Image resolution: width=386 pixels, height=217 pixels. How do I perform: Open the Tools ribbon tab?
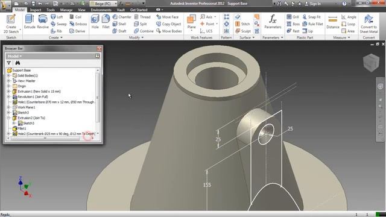(51, 10)
